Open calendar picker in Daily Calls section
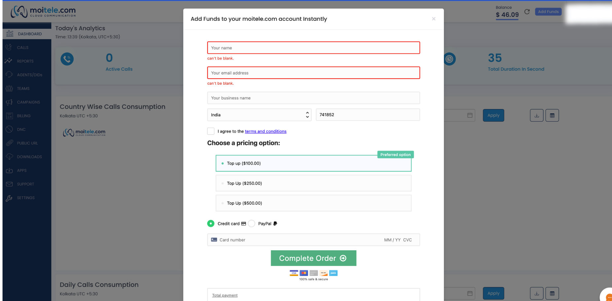 pos(470,293)
